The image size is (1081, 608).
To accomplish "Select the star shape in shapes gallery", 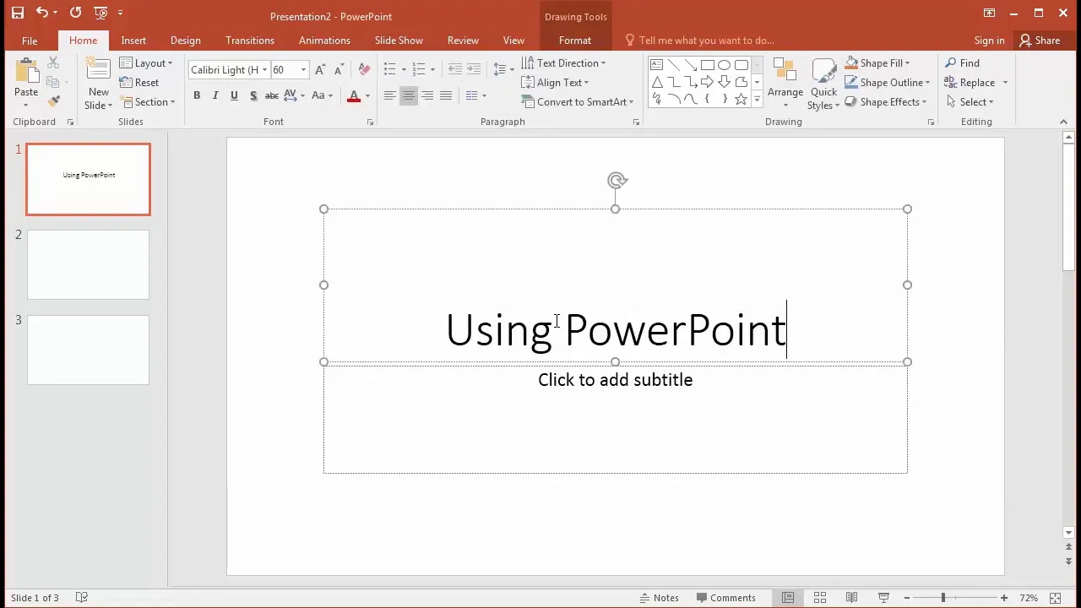I will coord(741,99).
